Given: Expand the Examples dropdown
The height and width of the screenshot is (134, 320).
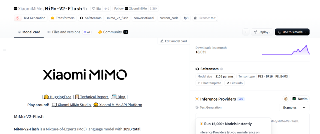Looking at the screenshot, I should click(294, 108).
